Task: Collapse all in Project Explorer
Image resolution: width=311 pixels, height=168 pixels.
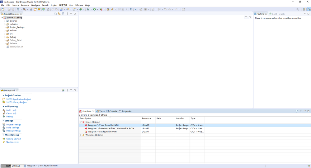Action: pyautogui.click(x=55, y=14)
